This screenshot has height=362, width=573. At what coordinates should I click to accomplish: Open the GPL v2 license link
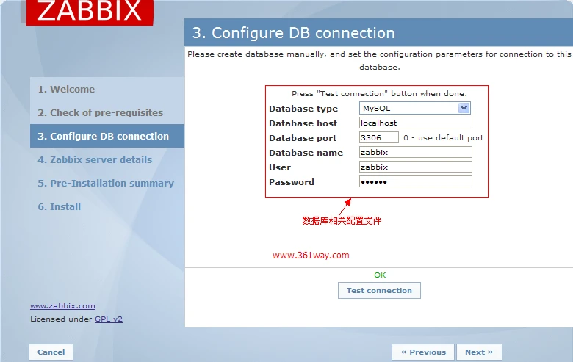click(x=109, y=319)
